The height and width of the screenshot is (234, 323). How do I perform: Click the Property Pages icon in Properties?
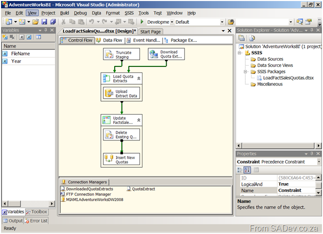[x=256, y=170]
